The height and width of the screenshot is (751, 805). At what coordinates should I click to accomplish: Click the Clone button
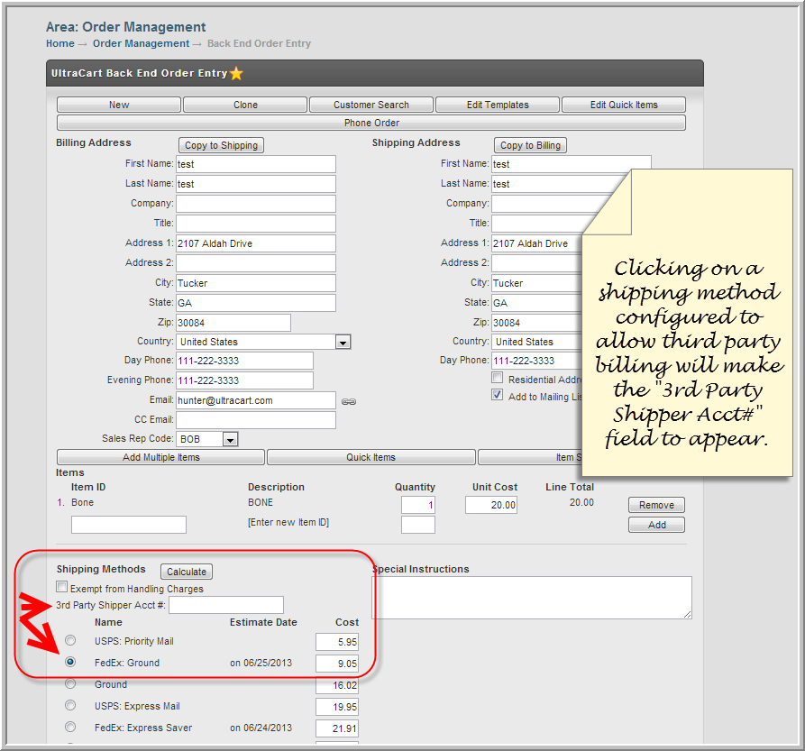245,105
